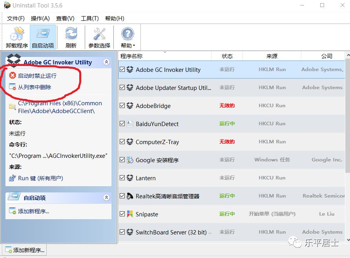Screen dimensions: 350x258
Task: Click the 刷新 refresh toolbar icon
Action: click(71, 34)
